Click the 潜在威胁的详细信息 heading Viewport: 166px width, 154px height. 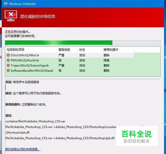point(38,17)
